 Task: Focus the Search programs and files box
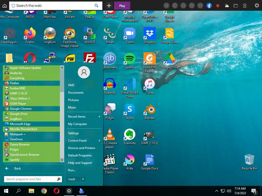(33, 179)
